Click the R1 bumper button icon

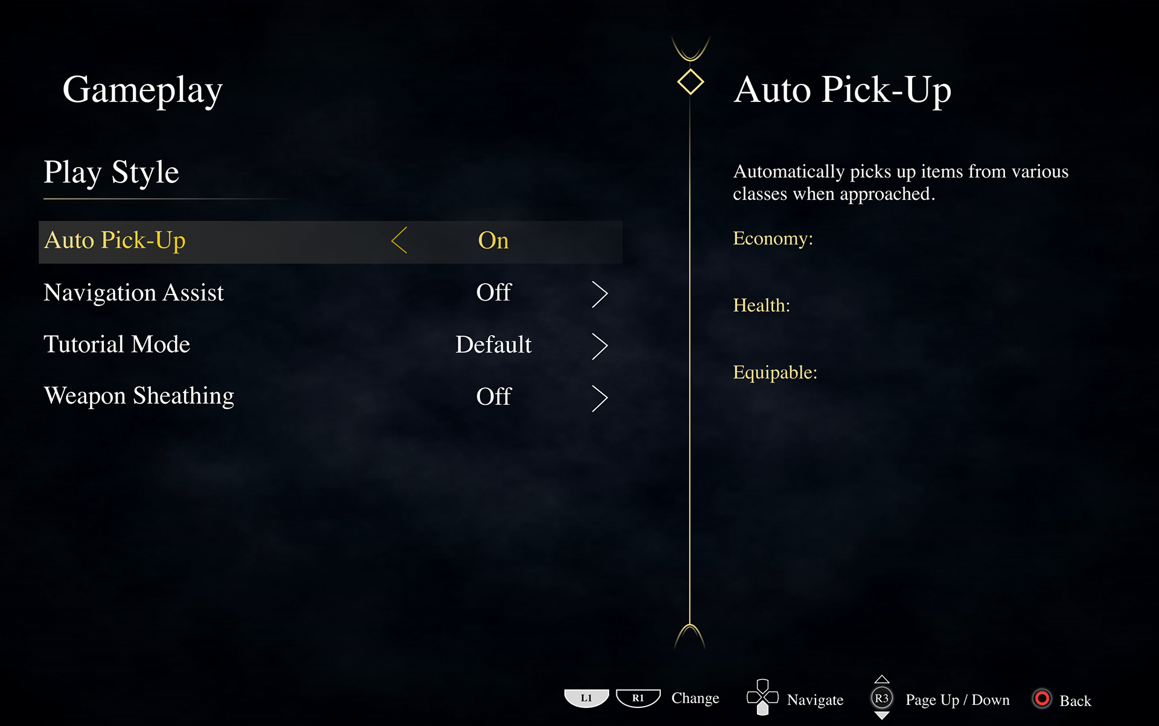click(x=638, y=698)
